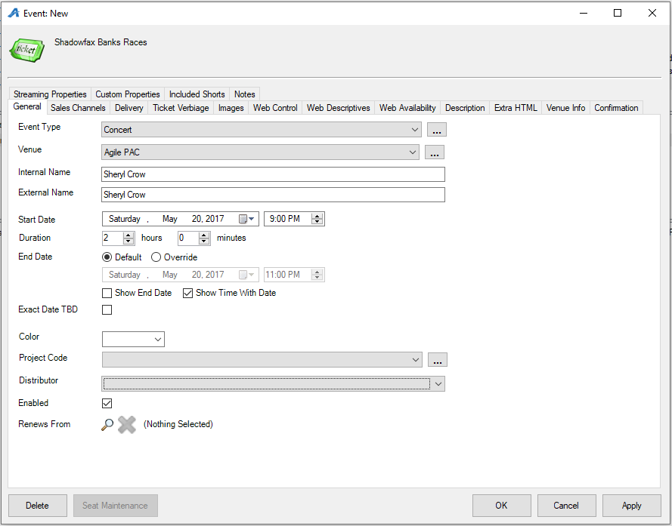Screen dimensions: 672x526
Task: Select the Default end date radio button
Action: tap(107, 257)
